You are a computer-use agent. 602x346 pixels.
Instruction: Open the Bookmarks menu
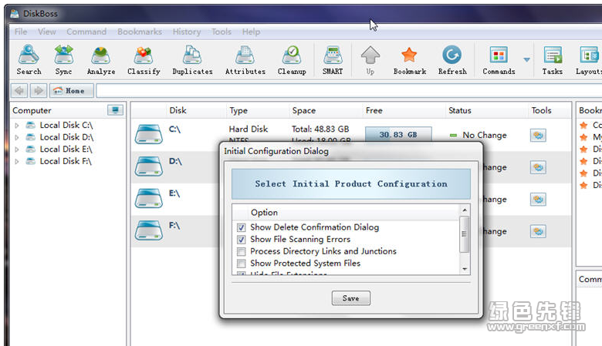click(x=140, y=32)
